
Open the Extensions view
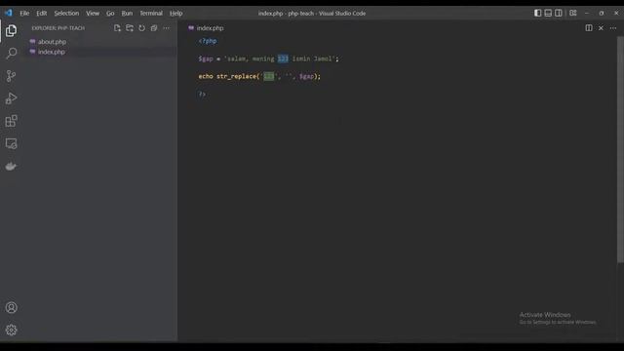coord(11,121)
